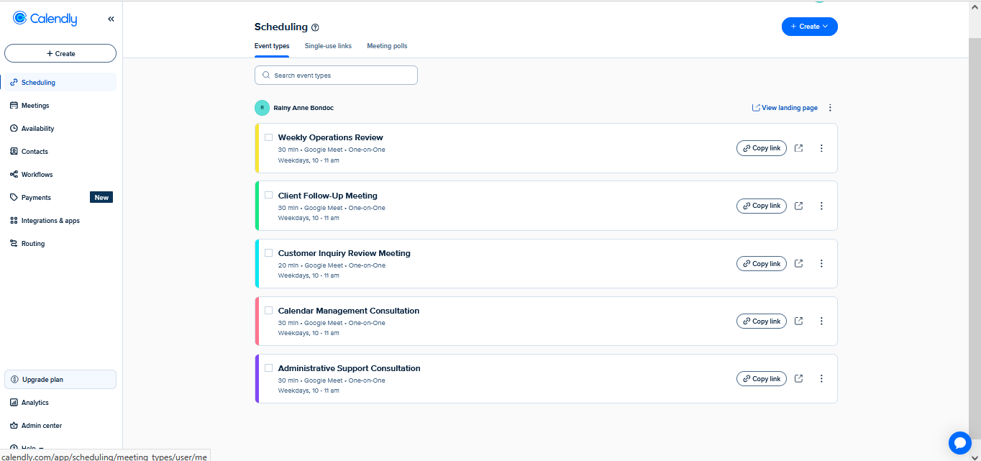Open more options for Client Follow-Up Meeting
The width and height of the screenshot is (981, 461).
(x=821, y=206)
